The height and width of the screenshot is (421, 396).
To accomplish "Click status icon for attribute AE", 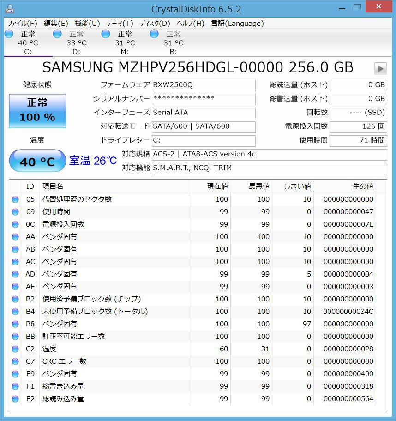I will 15,287.
